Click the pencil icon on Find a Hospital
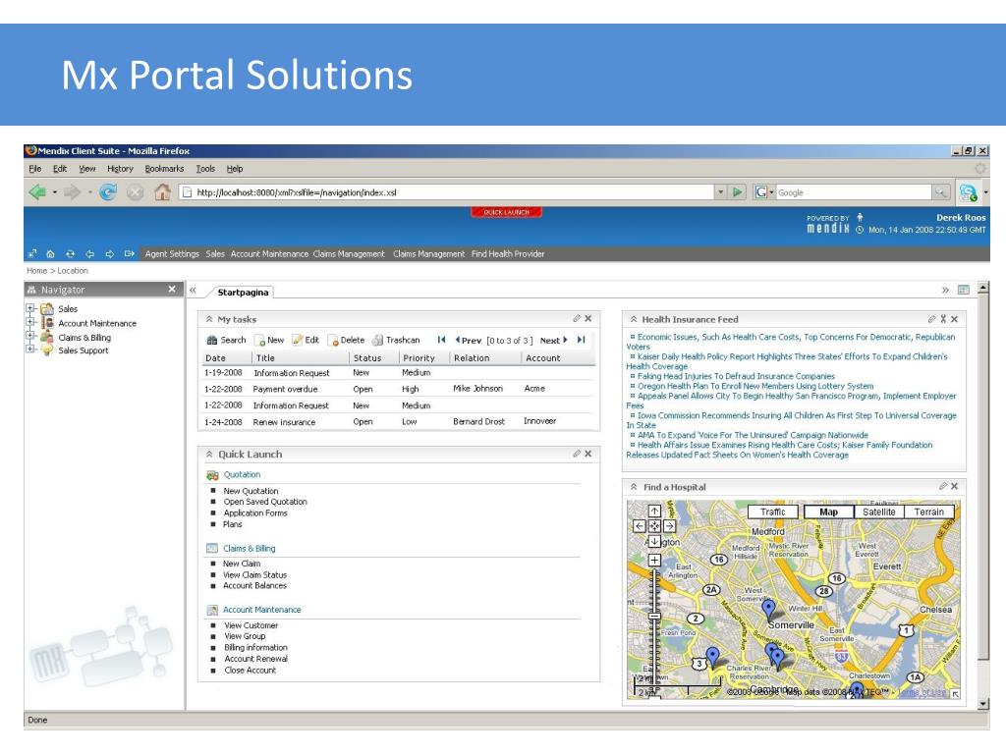The width and height of the screenshot is (1006, 754). point(942,486)
